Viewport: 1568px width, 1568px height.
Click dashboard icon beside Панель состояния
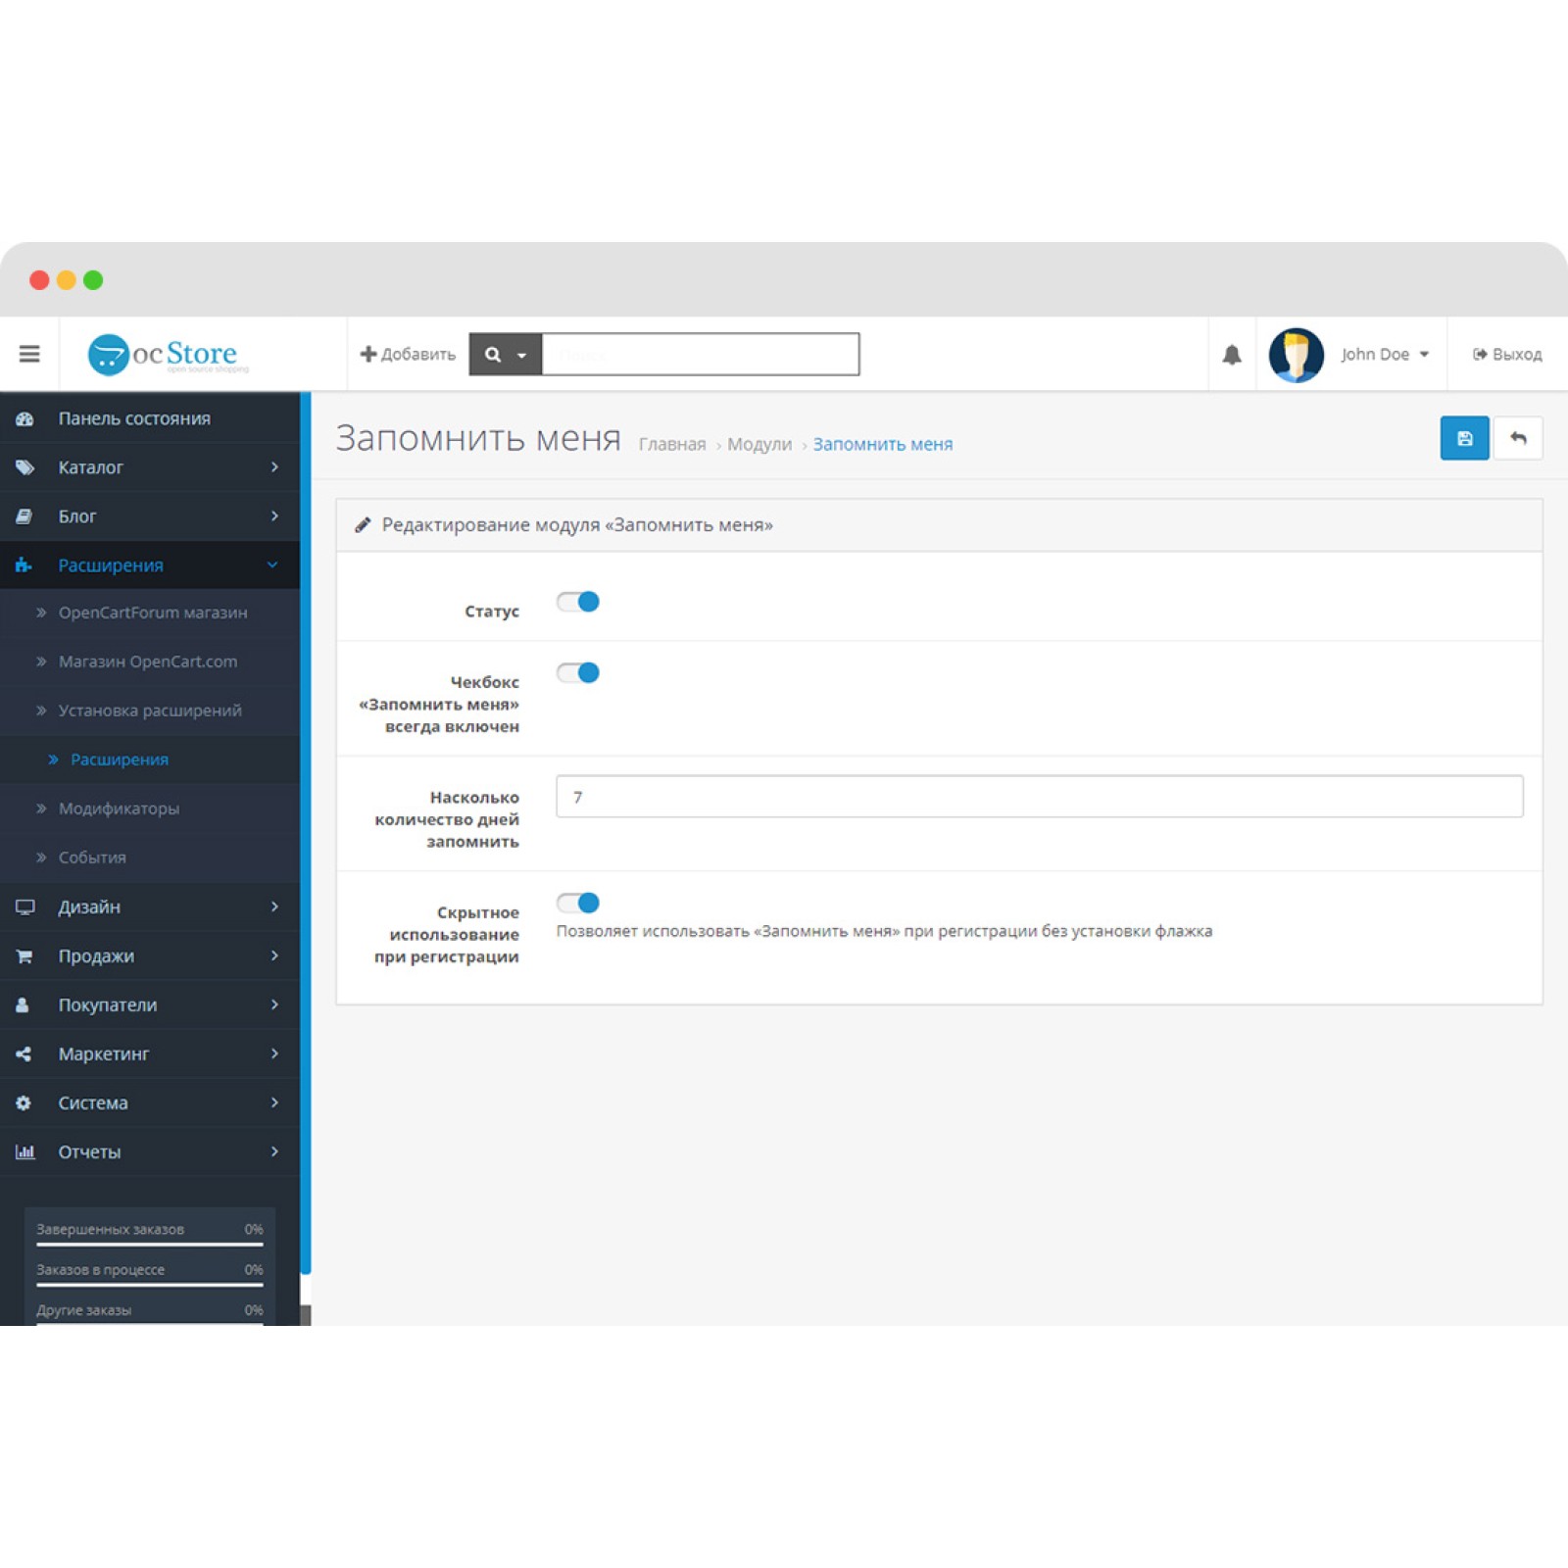pos(24,418)
